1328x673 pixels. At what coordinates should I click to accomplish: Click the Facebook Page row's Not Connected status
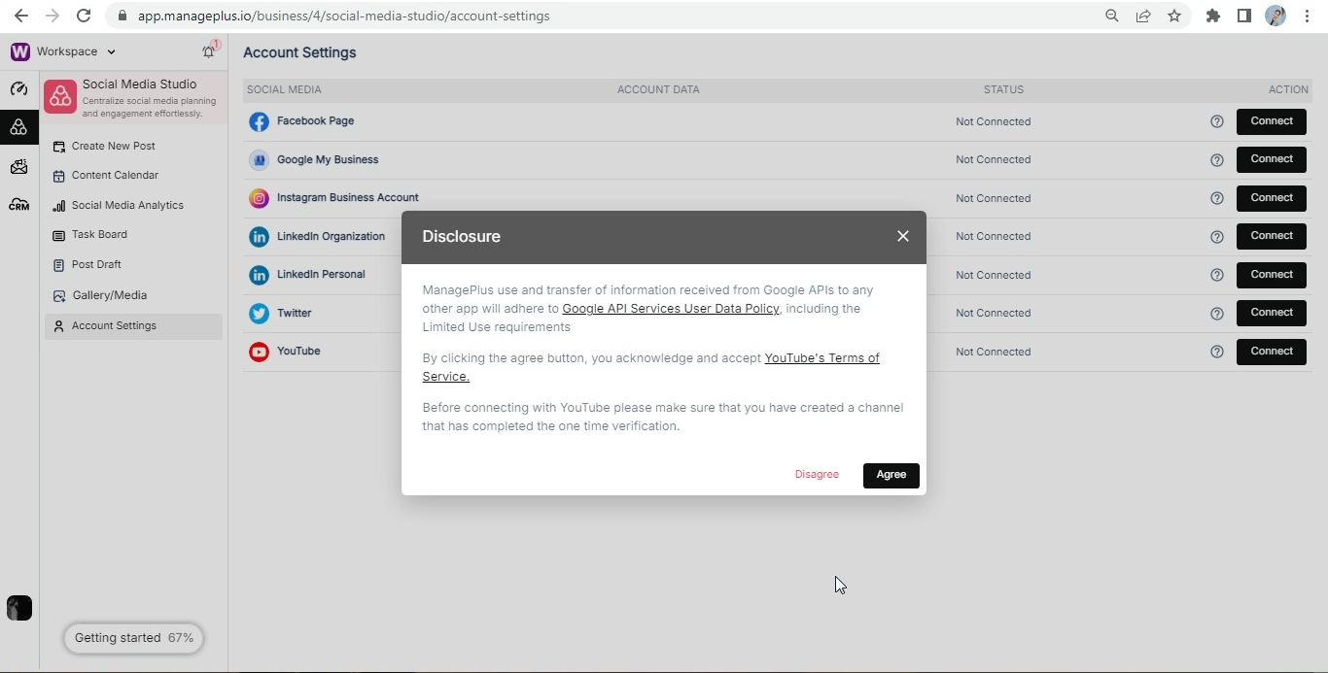pos(993,121)
